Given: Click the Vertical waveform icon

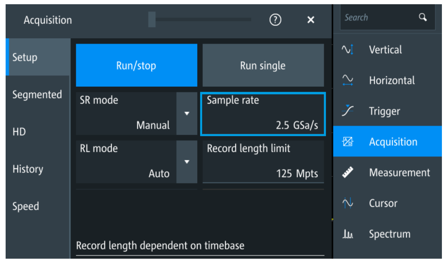Looking at the screenshot, I should point(348,49).
